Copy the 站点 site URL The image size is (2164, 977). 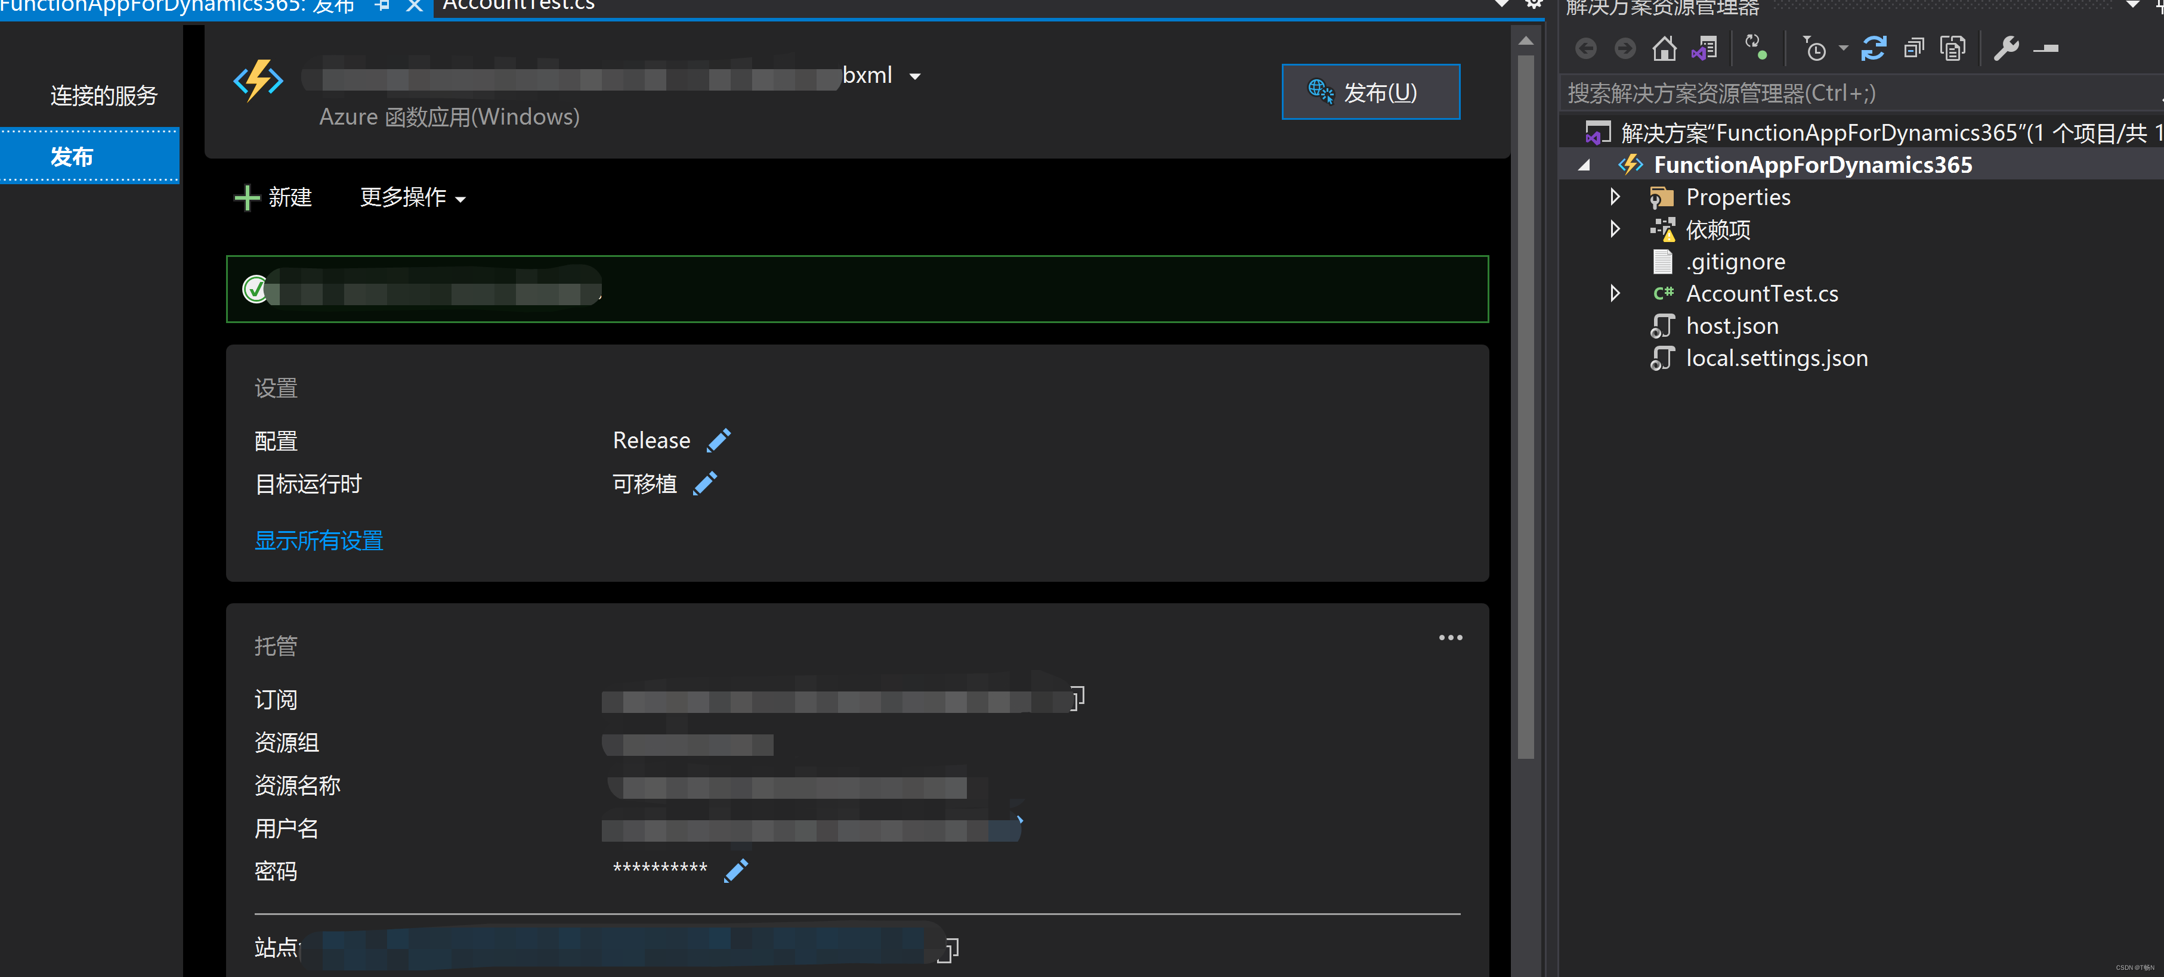click(x=949, y=950)
